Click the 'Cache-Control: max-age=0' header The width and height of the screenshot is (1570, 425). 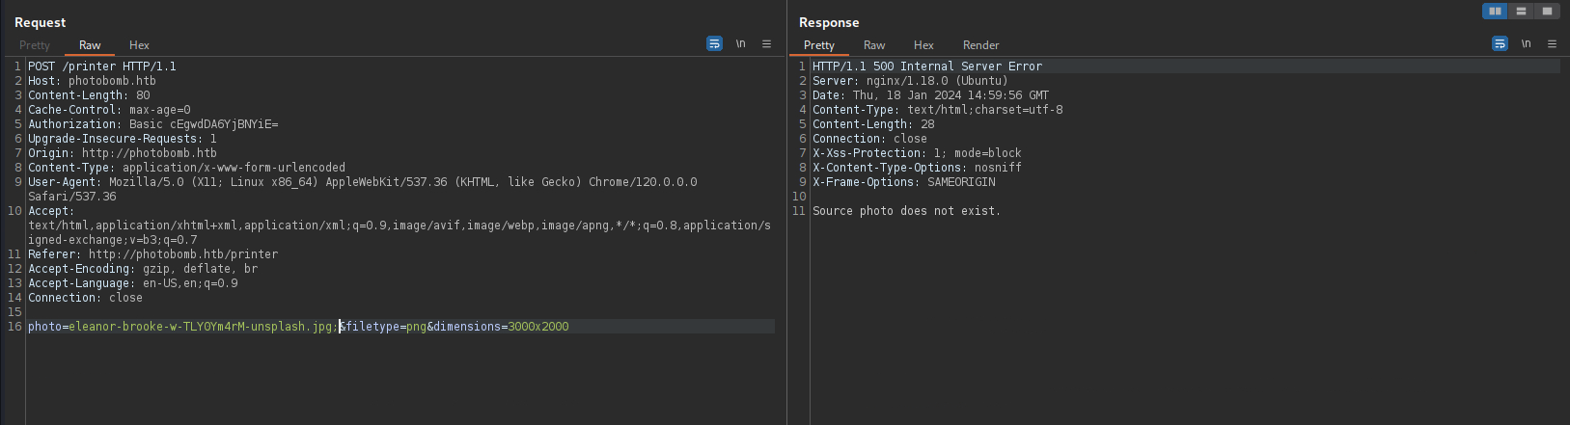tap(109, 110)
